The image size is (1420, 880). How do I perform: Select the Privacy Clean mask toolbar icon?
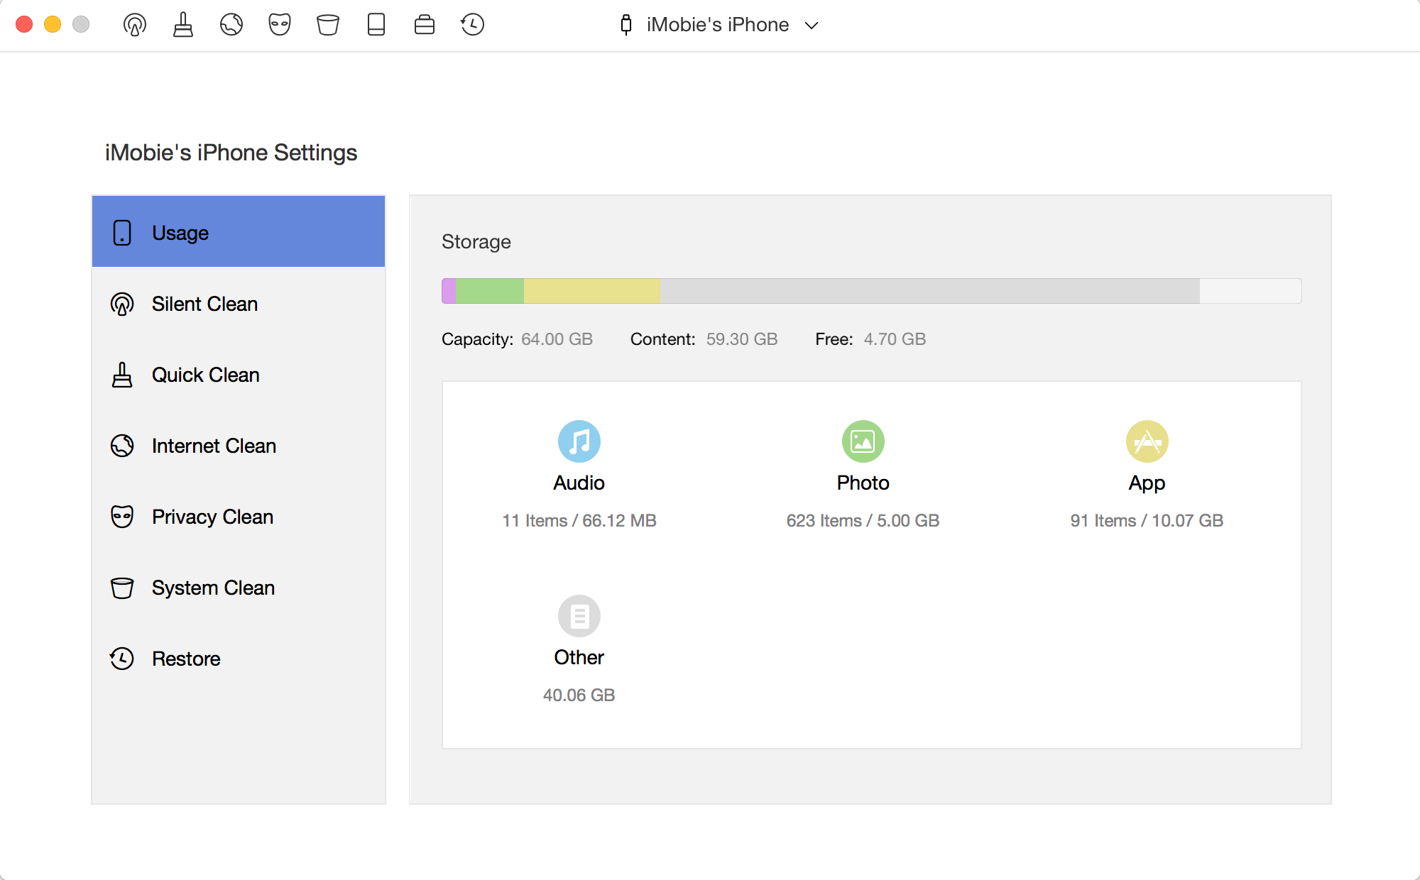pyautogui.click(x=280, y=25)
